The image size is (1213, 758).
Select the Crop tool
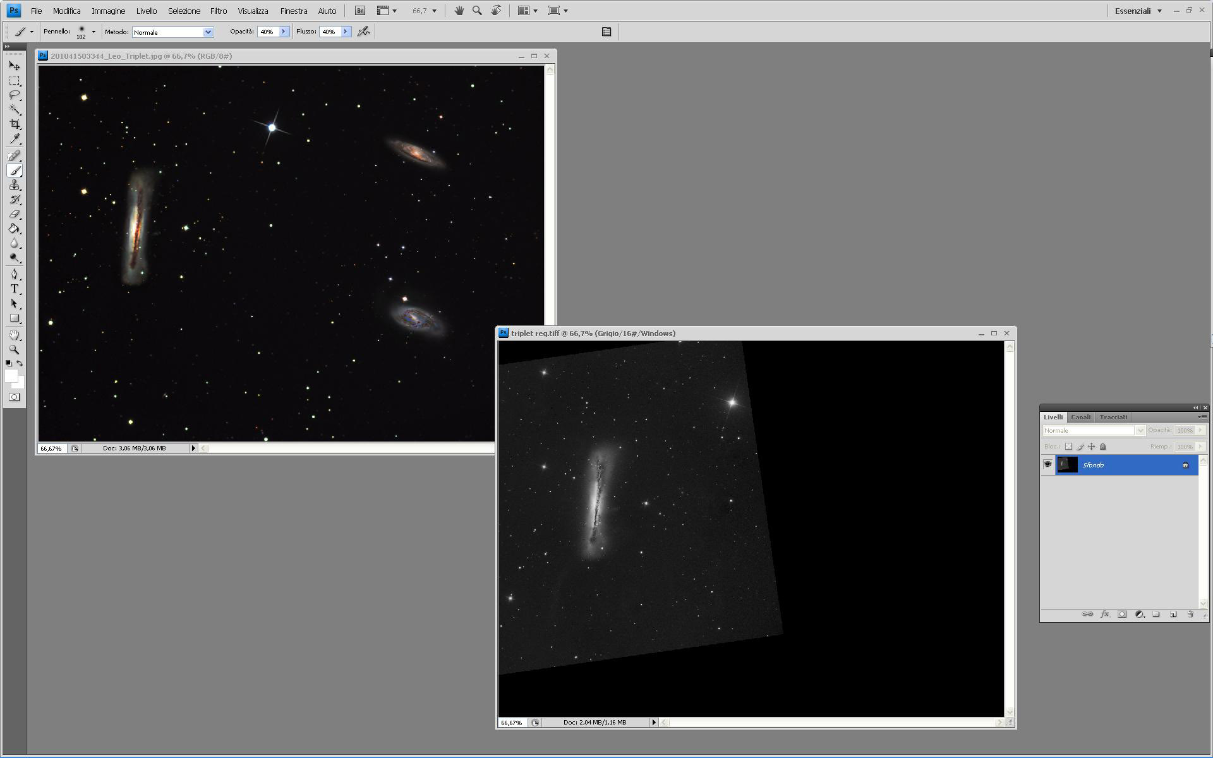point(14,124)
